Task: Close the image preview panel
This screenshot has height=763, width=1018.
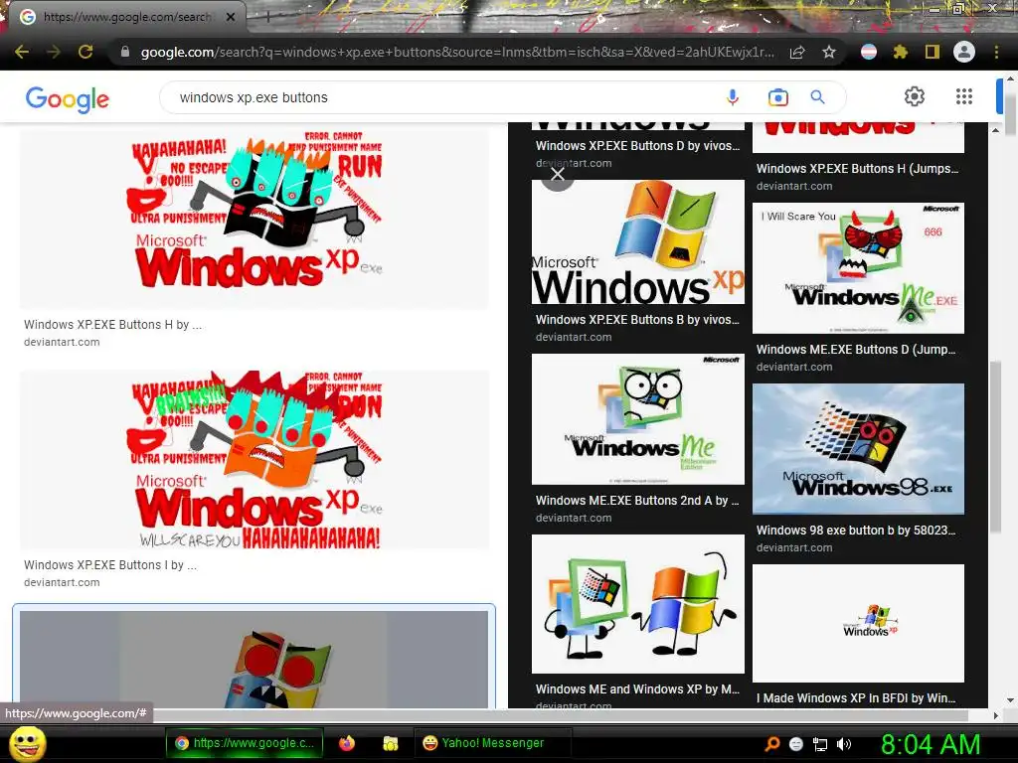Action: (558, 174)
